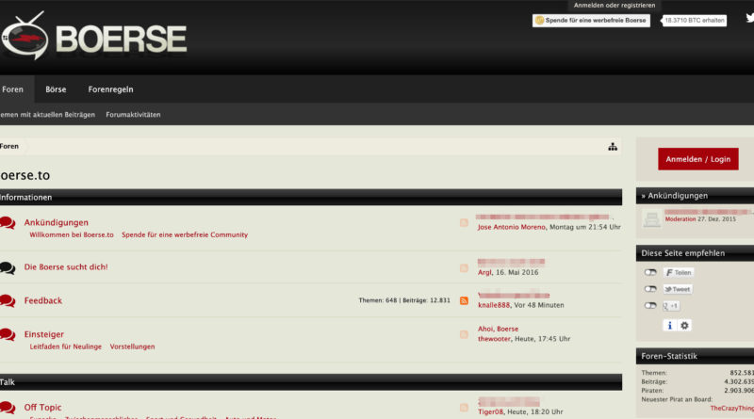Enable the Facebook Teilen toggle switch

coord(650,272)
